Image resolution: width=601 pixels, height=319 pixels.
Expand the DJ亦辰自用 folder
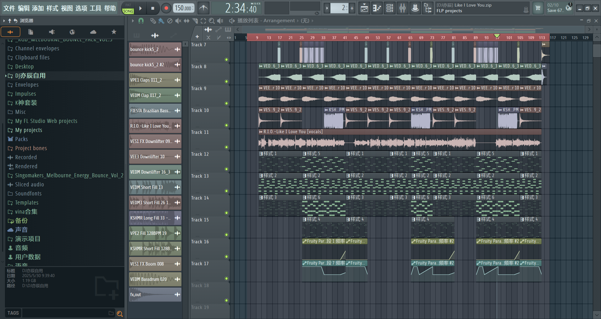click(6, 76)
